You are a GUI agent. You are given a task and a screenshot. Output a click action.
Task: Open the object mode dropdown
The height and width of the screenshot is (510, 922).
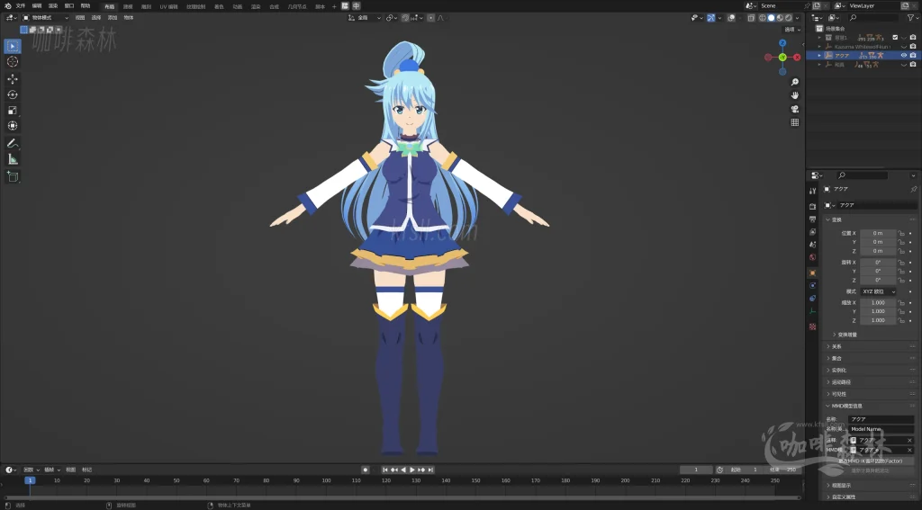pyautogui.click(x=45, y=17)
